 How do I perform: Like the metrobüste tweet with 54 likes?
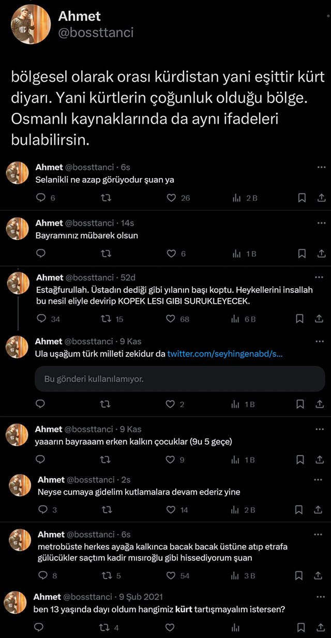[x=171, y=575]
